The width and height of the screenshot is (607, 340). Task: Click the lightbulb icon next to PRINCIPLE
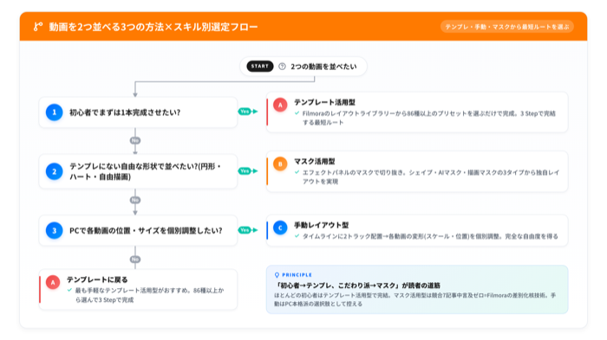pyautogui.click(x=277, y=275)
